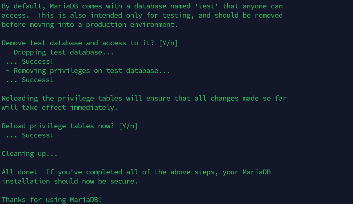Click [Y/n] after "Reload privilege tables now?"
This screenshot has height=204, width=353.
(128, 126)
